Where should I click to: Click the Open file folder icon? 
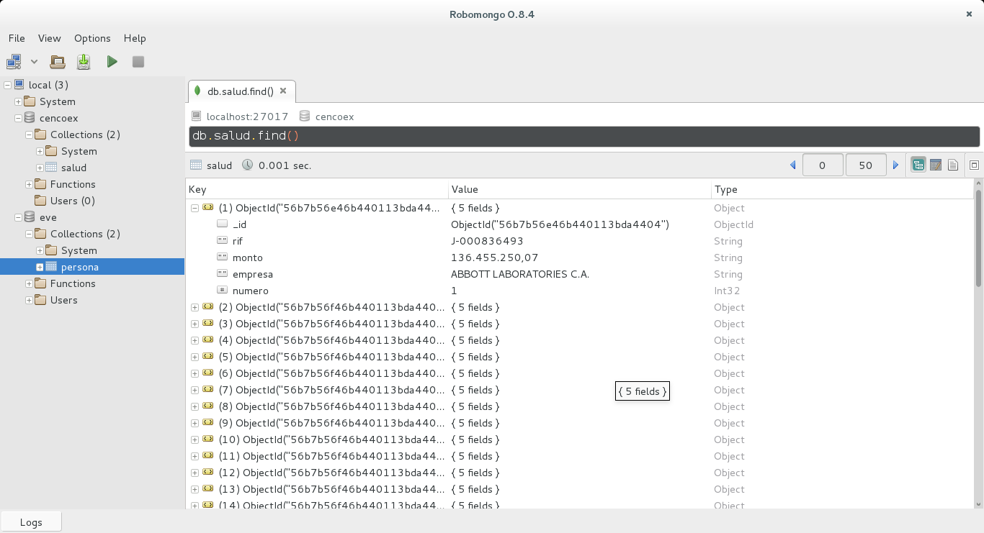(58, 62)
